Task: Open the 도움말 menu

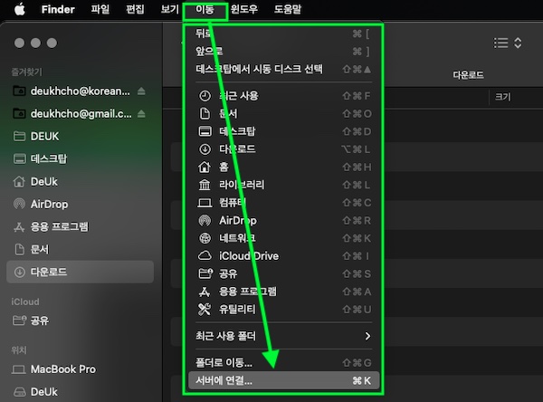Action: pos(285,10)
